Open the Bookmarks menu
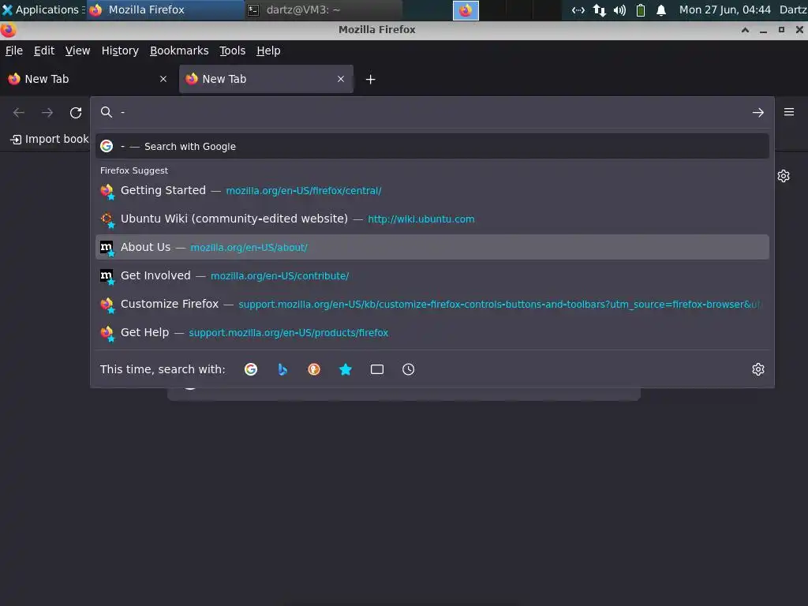Image resolution: width=808 pixels, height=606 pixels. 179,50
